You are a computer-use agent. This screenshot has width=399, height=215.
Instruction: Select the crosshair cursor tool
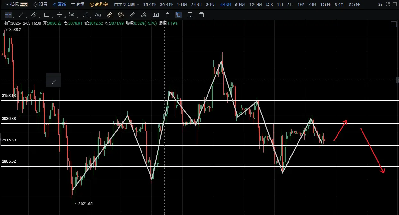[8, 15]
